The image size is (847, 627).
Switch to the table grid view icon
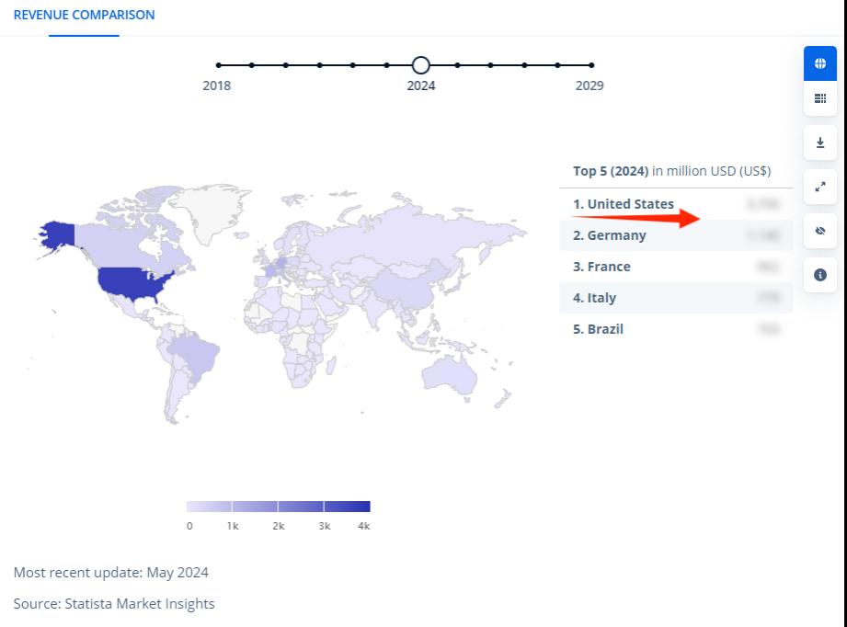(x=820, y=98)
